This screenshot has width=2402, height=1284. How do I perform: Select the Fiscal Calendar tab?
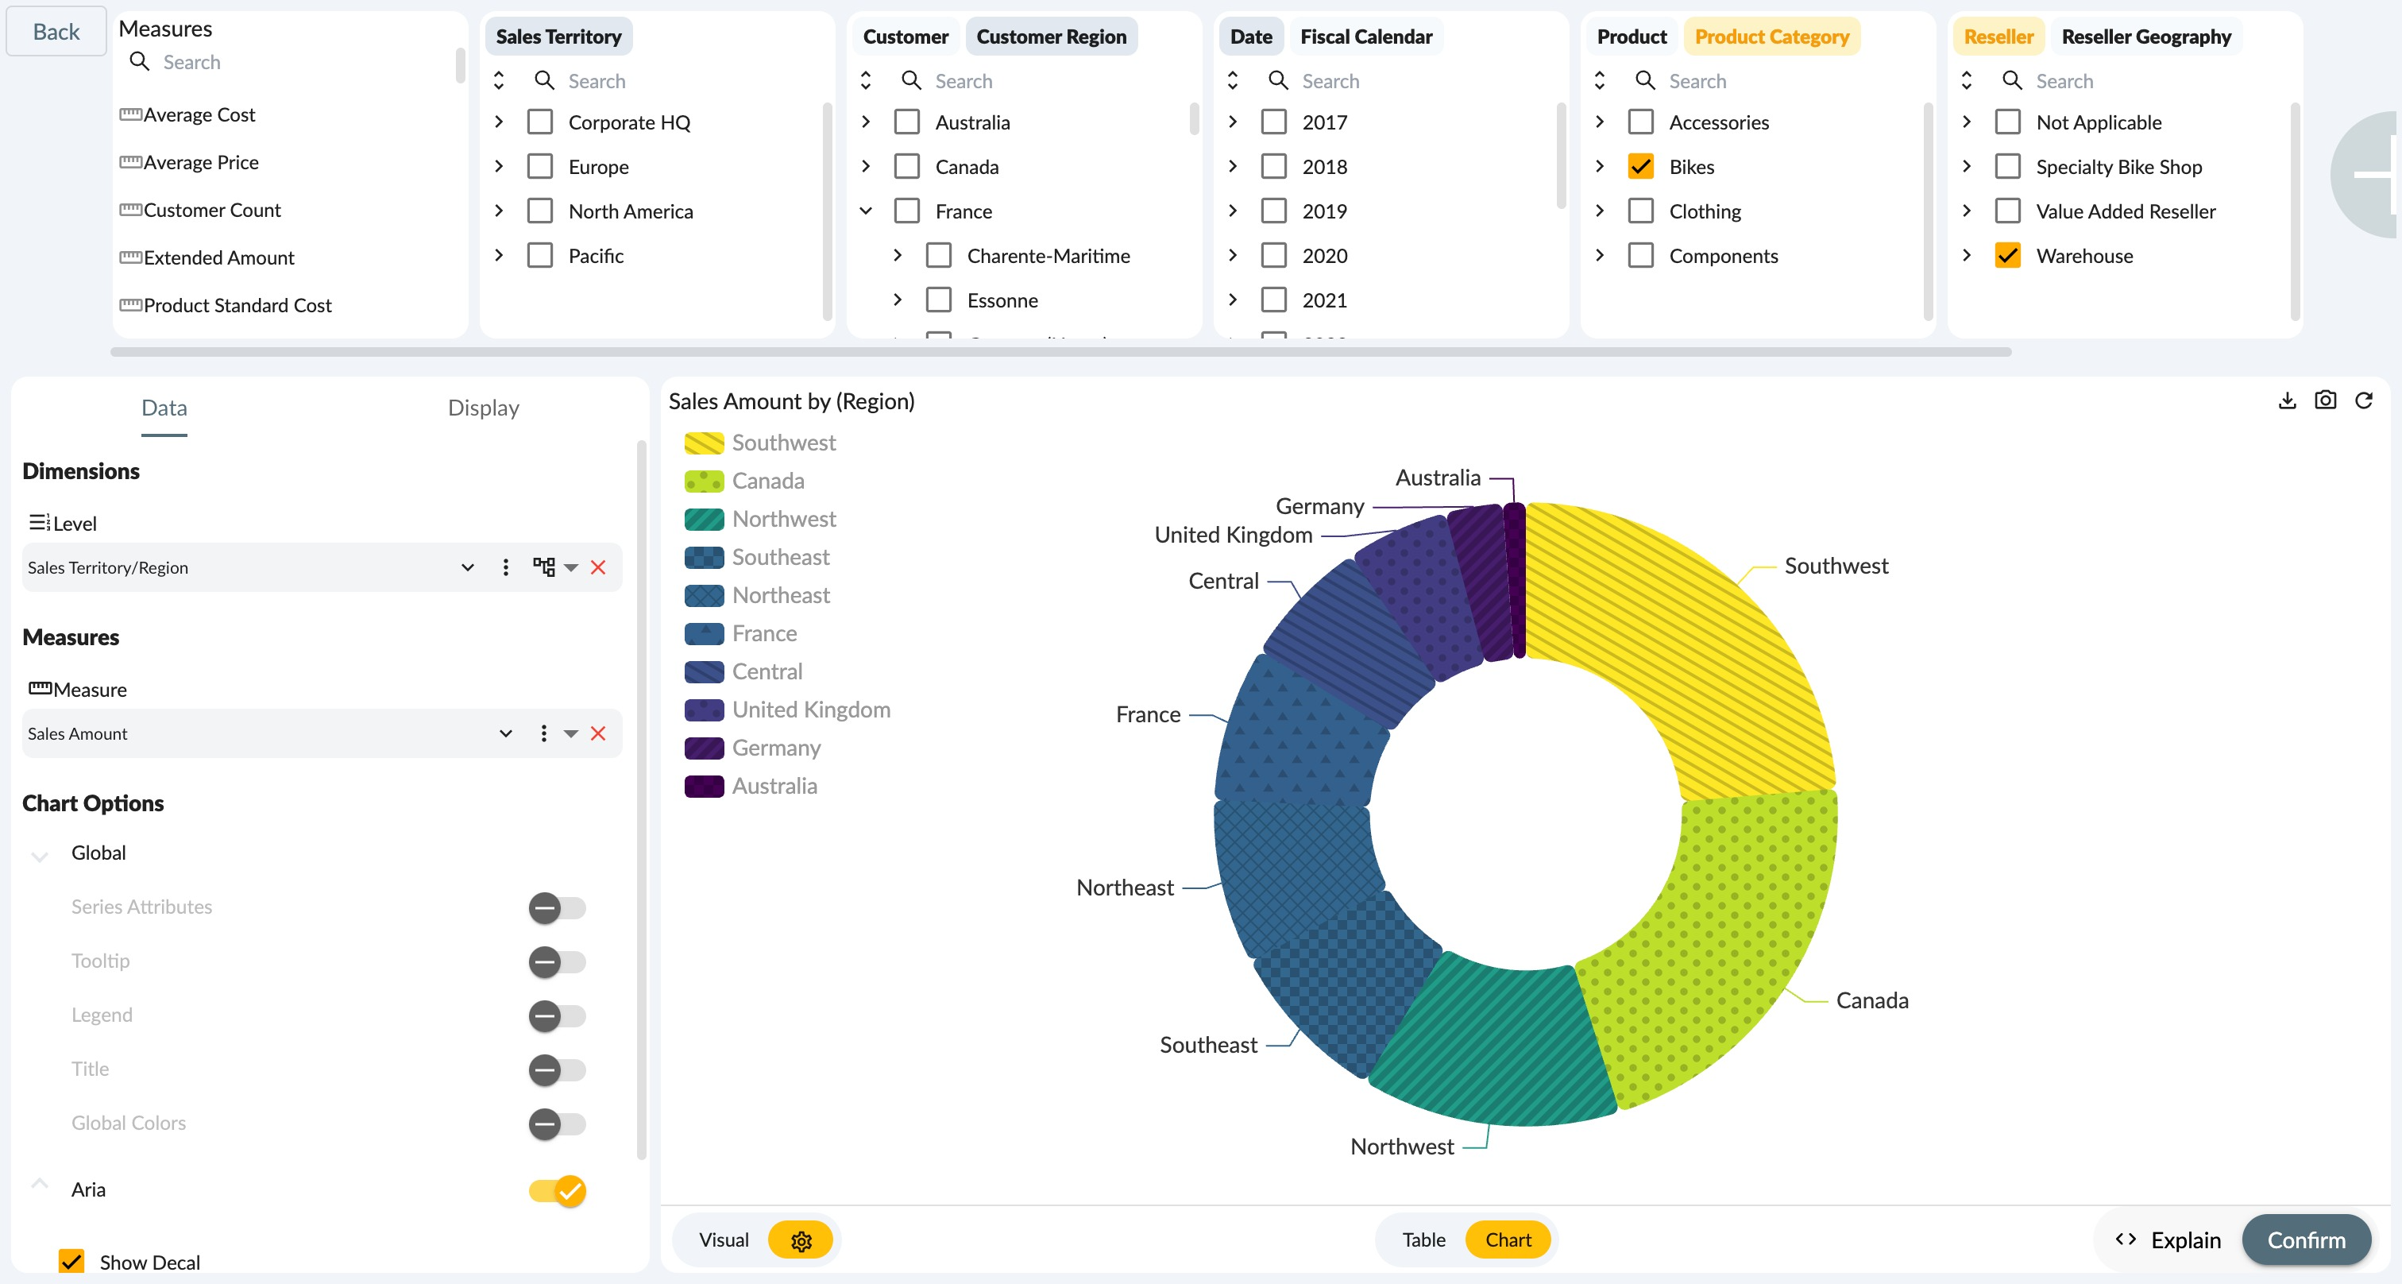pyautogui.click(x=1366, y=37)
